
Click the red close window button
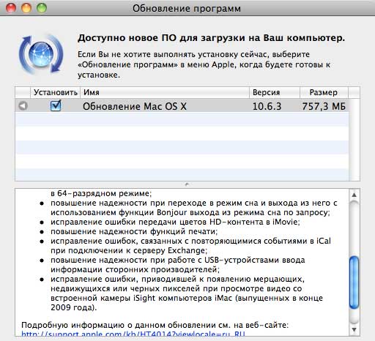11,8
